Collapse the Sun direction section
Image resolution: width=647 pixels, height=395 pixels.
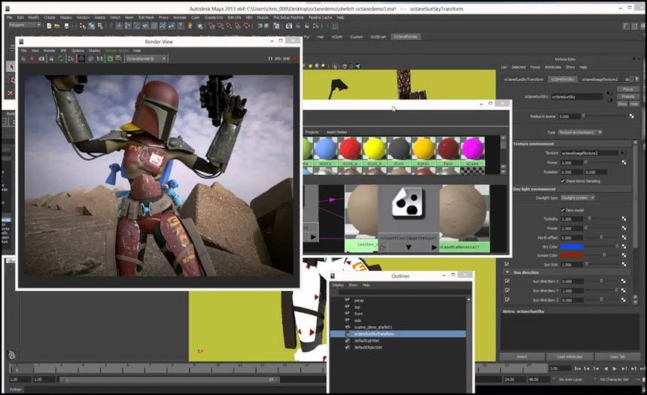(x=507, y=272)
